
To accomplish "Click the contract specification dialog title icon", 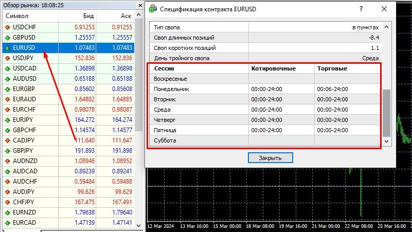I will tap(153, 9).
